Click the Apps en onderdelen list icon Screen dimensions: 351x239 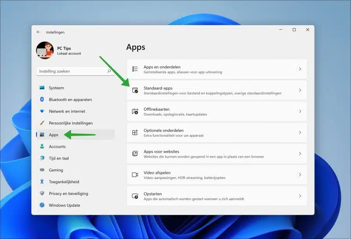135,69
